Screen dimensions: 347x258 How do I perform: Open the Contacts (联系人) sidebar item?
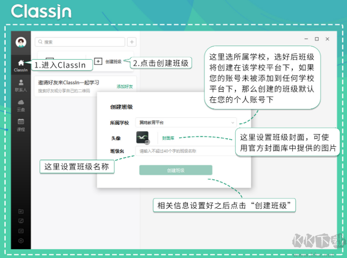(x=21, y=86)
